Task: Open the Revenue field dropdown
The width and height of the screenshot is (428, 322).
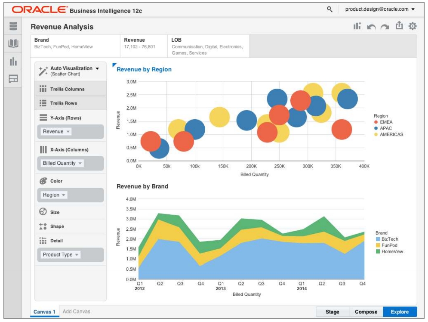Action: click(56, 131)
